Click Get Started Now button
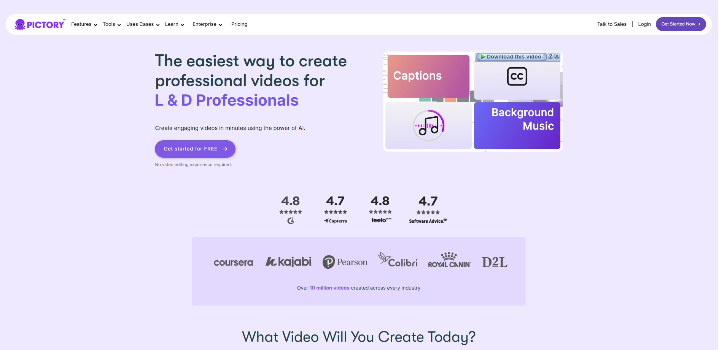Image resolution: width=719 pixels, height=350 pixels. [x=681, y=24]
